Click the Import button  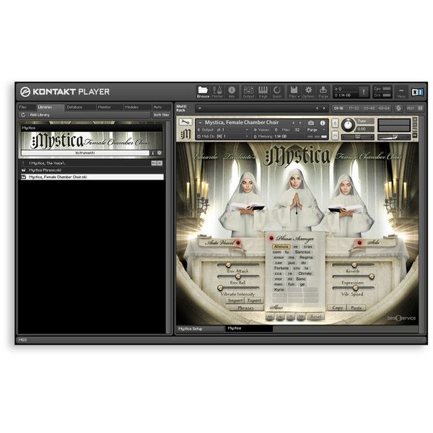235,300
